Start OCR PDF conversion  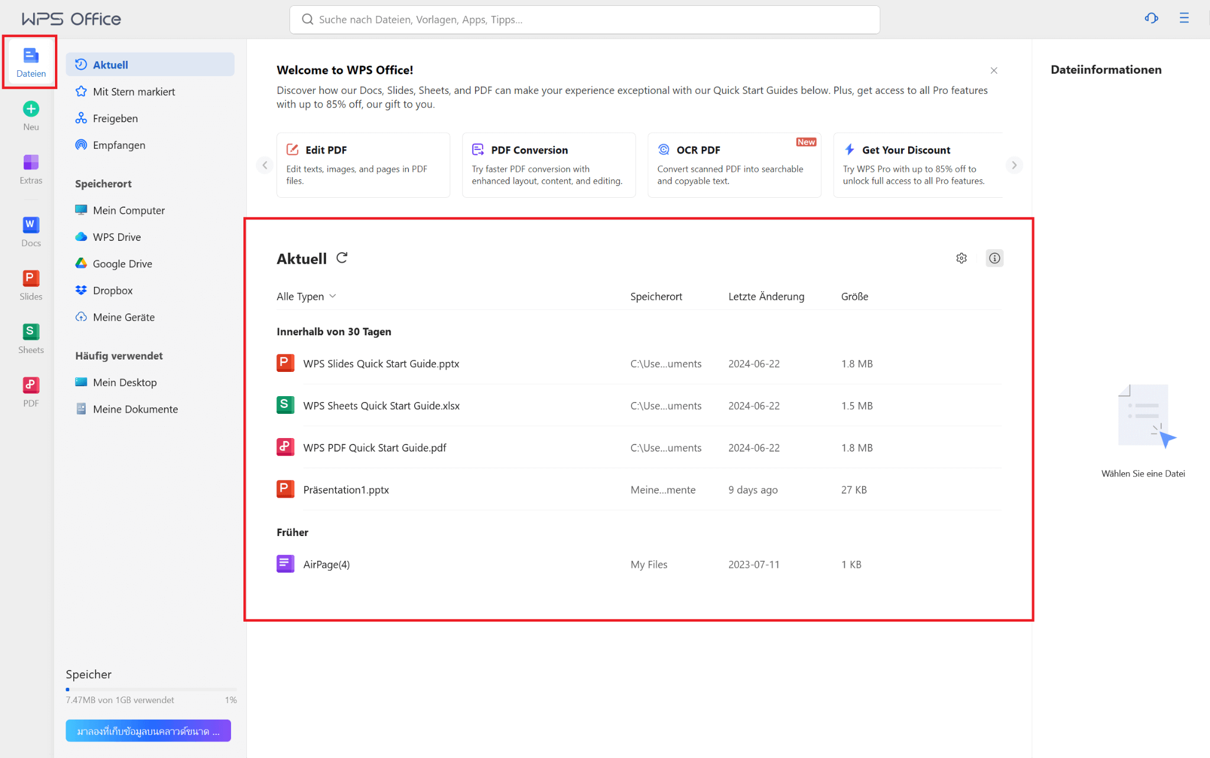(x=734, y=165)
